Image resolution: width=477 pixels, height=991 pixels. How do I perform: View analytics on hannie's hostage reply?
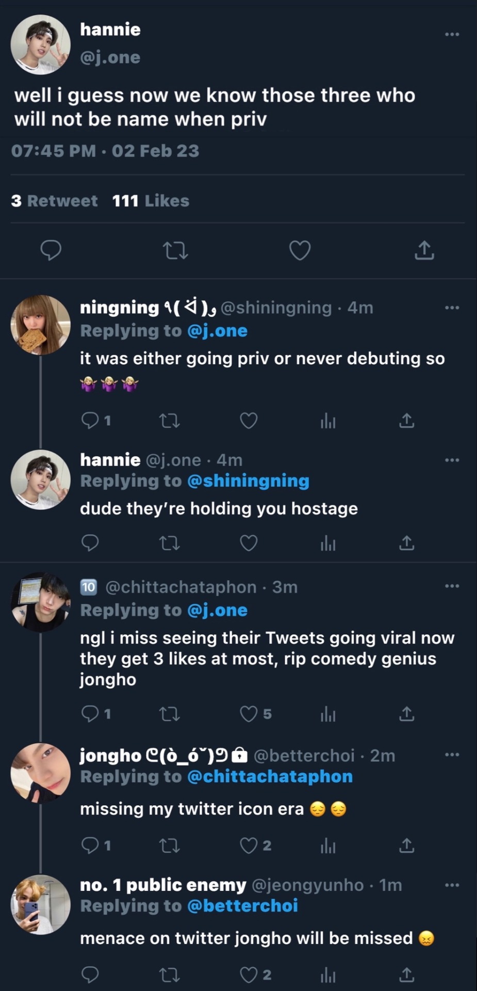pyautogui.click(x=328, y=543)
